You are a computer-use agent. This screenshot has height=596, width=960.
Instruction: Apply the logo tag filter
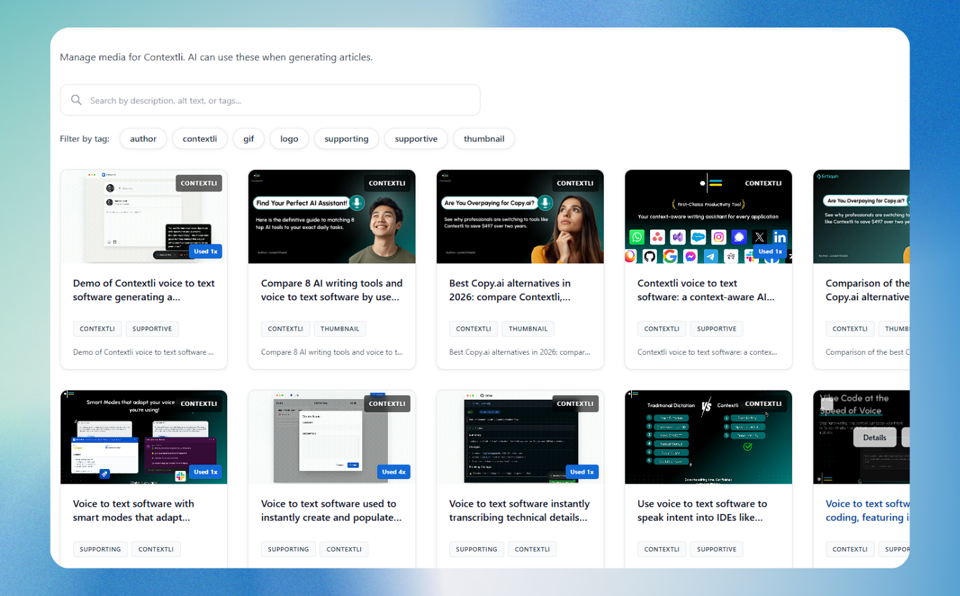(x=289, y=139)
